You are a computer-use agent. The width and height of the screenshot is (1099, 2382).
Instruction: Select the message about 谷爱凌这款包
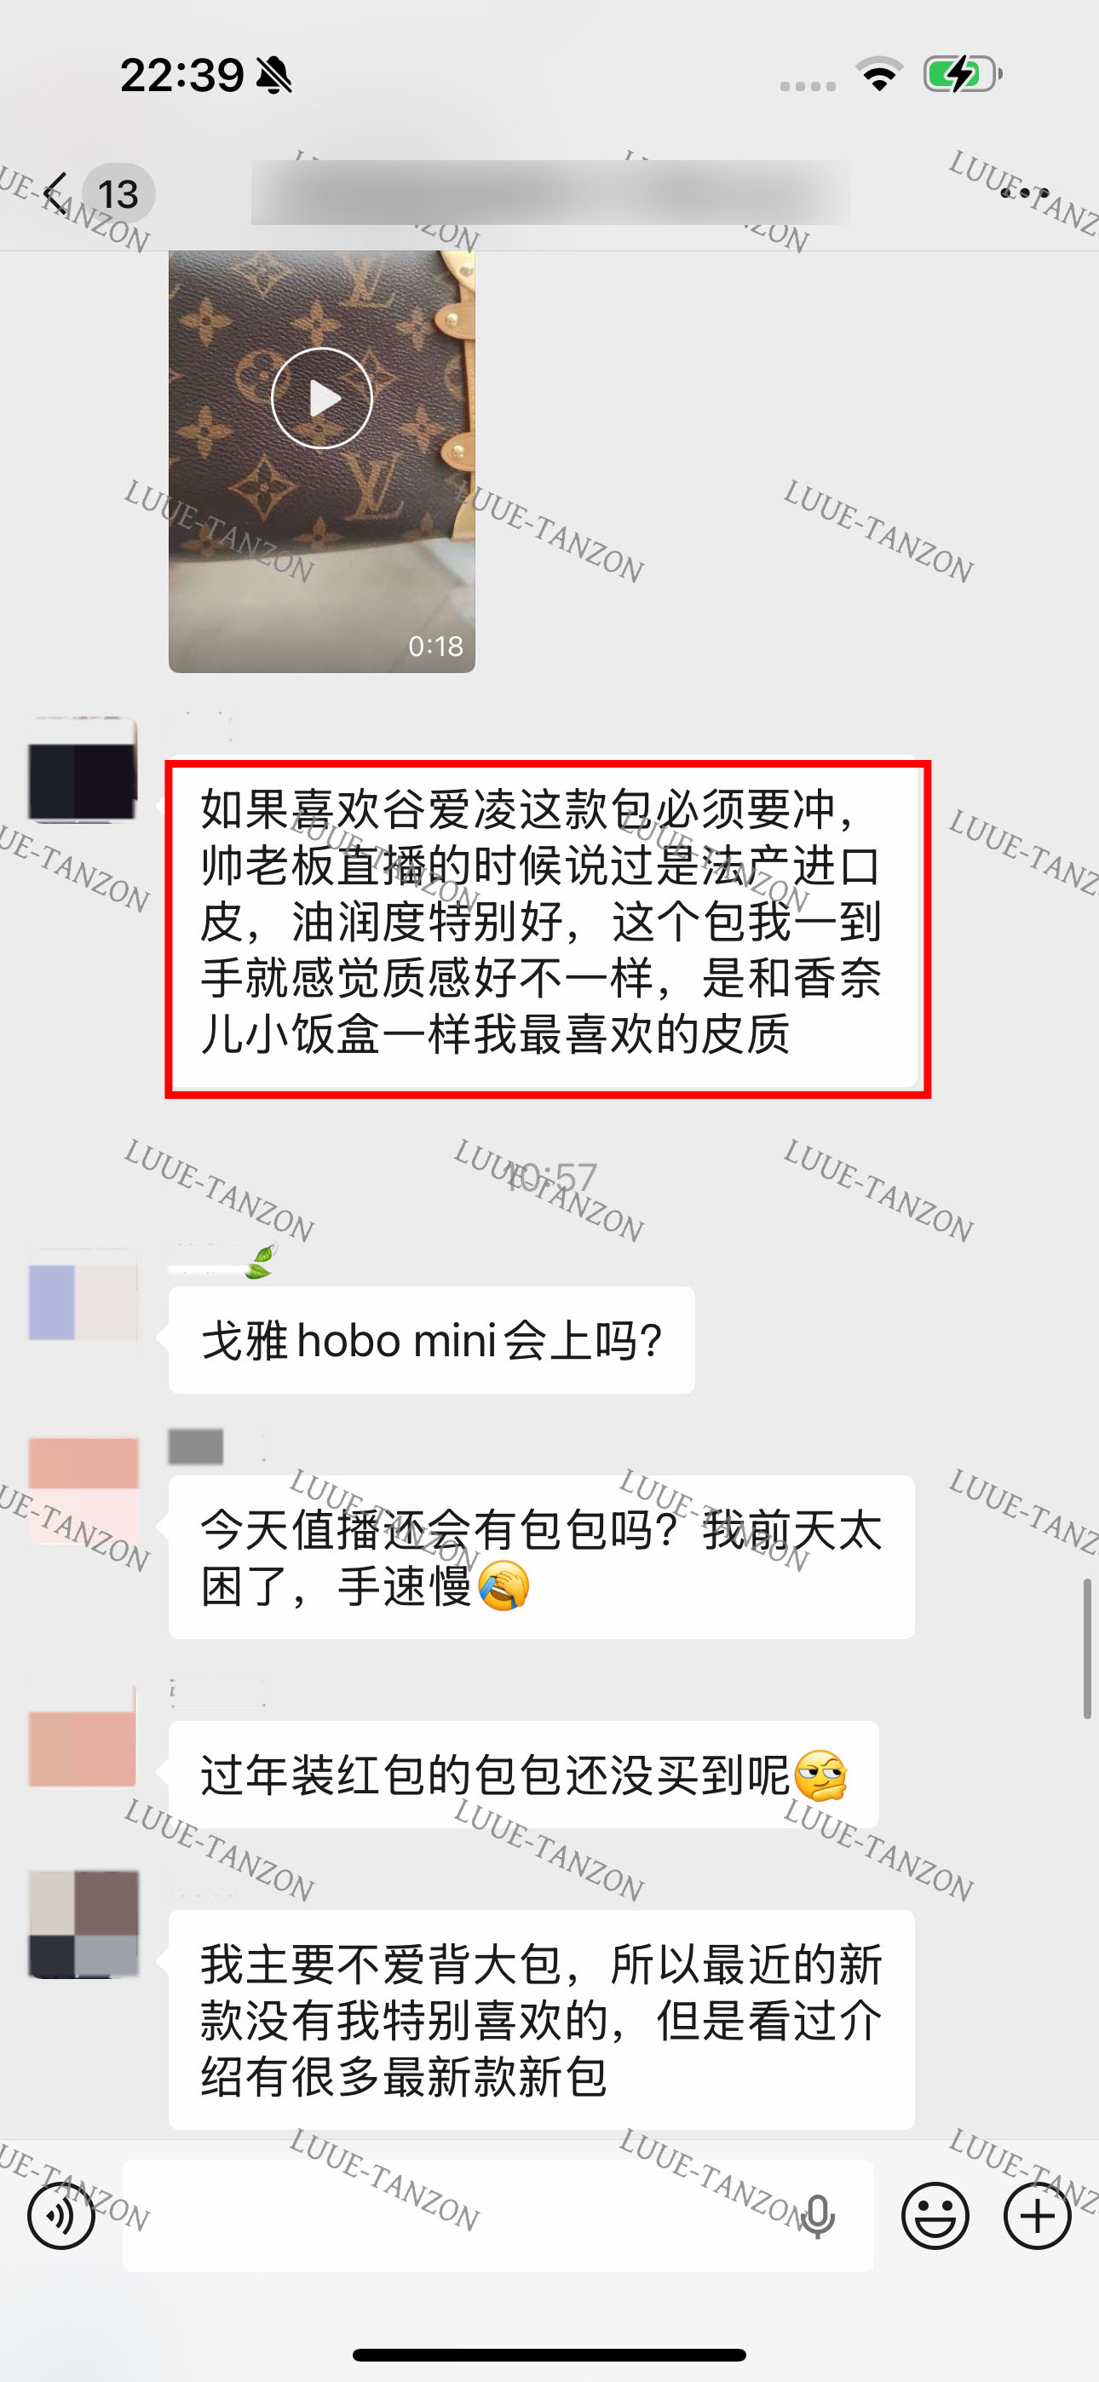[x=544, y=922]
